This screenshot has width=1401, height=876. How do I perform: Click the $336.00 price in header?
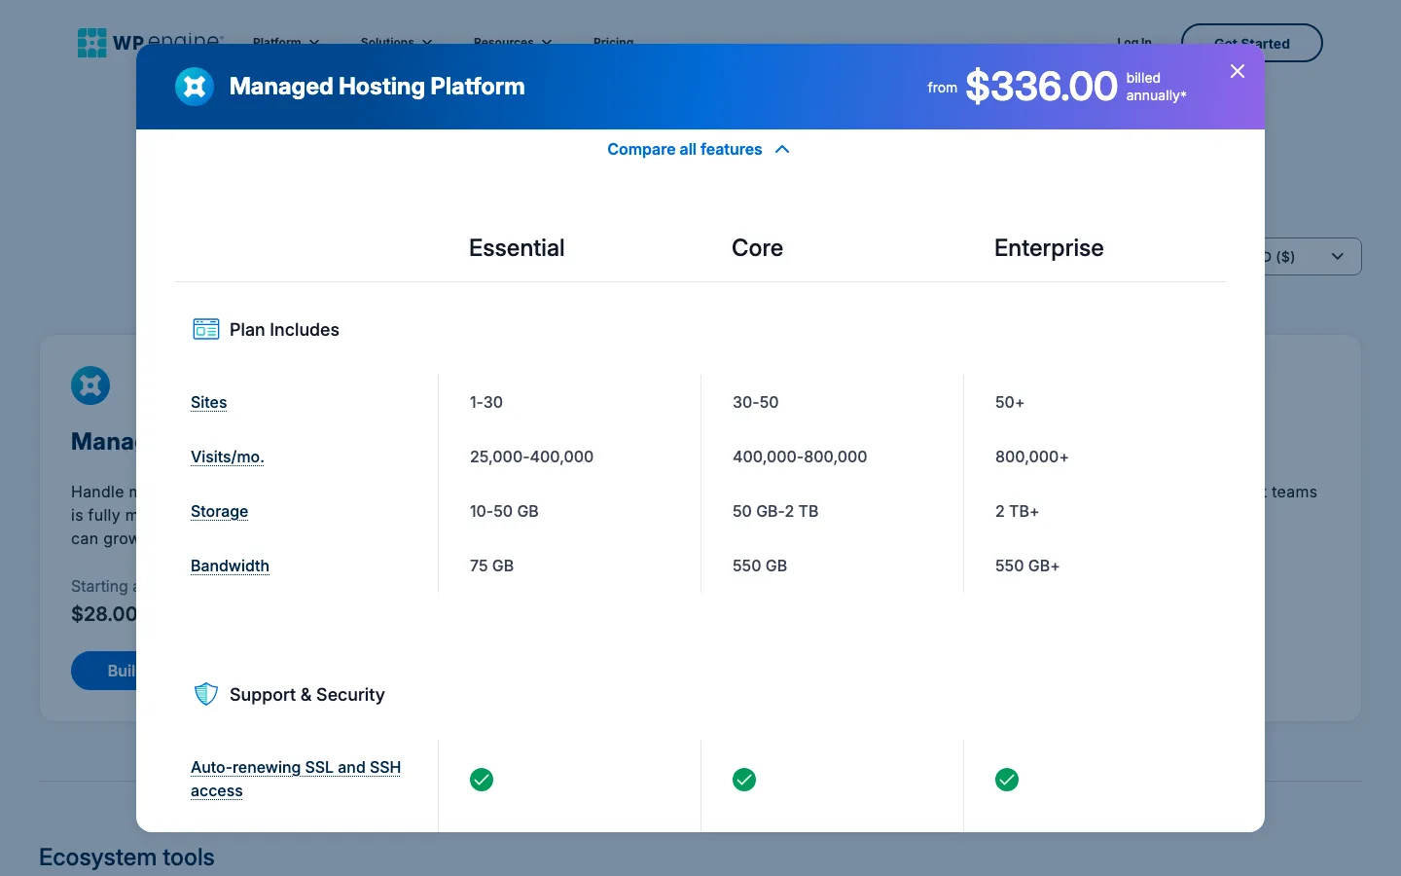pyautogui.click(x=1041, y=87)
